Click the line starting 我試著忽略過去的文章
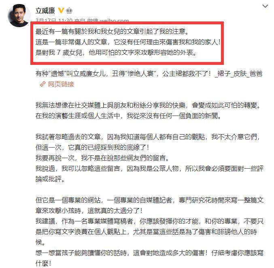 pyautogui.click(x=148, y=137)
